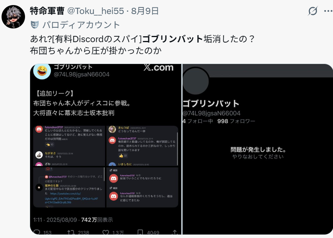Open the @Toku__hei55 handle link
The height and width of the screenshot is (238, 333).
96,11
